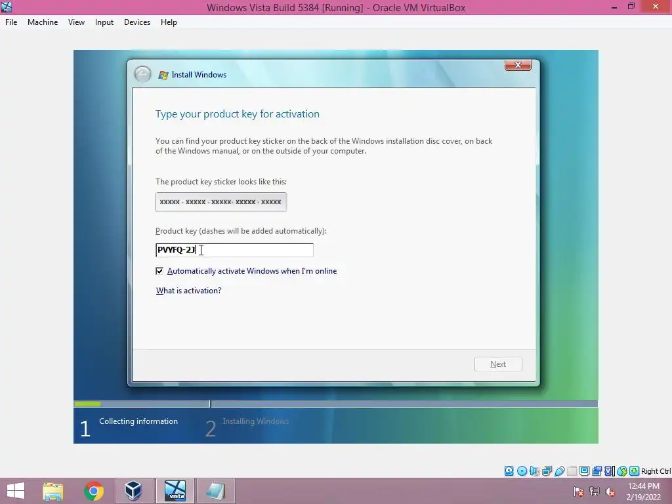Screen dimensions: 672x504
Task: Click the back arrow in Install Windows
Action: point(142,74)
